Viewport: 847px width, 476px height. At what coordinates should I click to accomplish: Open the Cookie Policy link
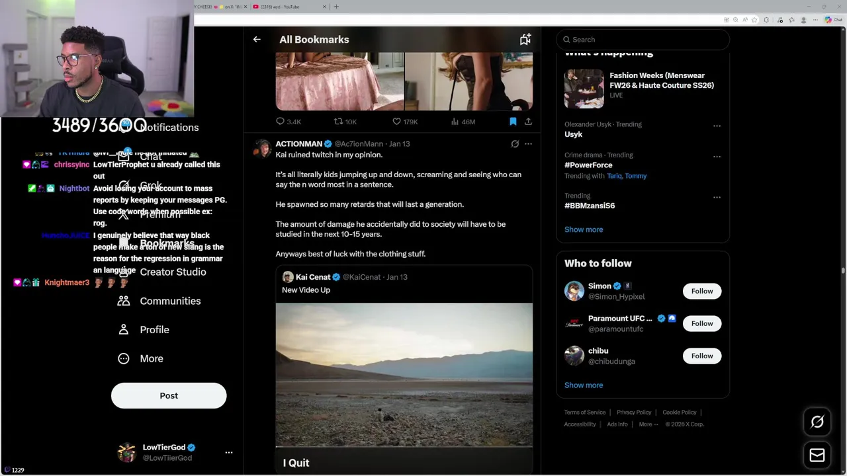[680, 413]
